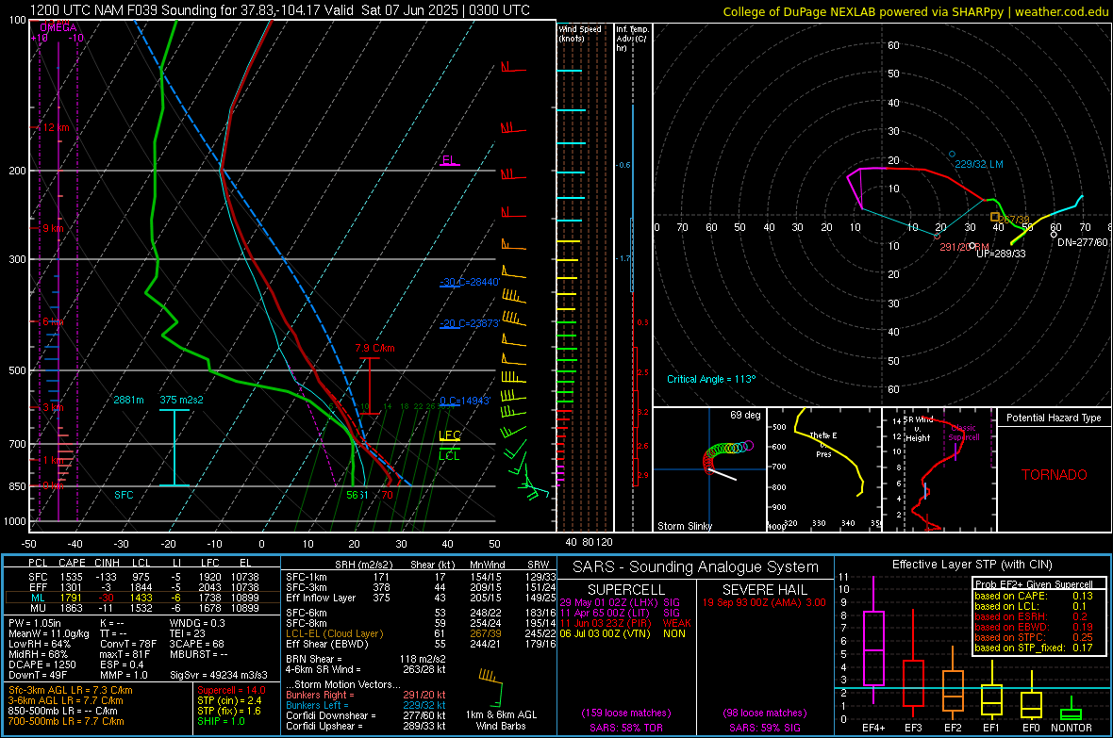Select the Critical Angle = 113° text
Image resolution: width=1113 pixels, height=738 pixels.
pos(711,379)
